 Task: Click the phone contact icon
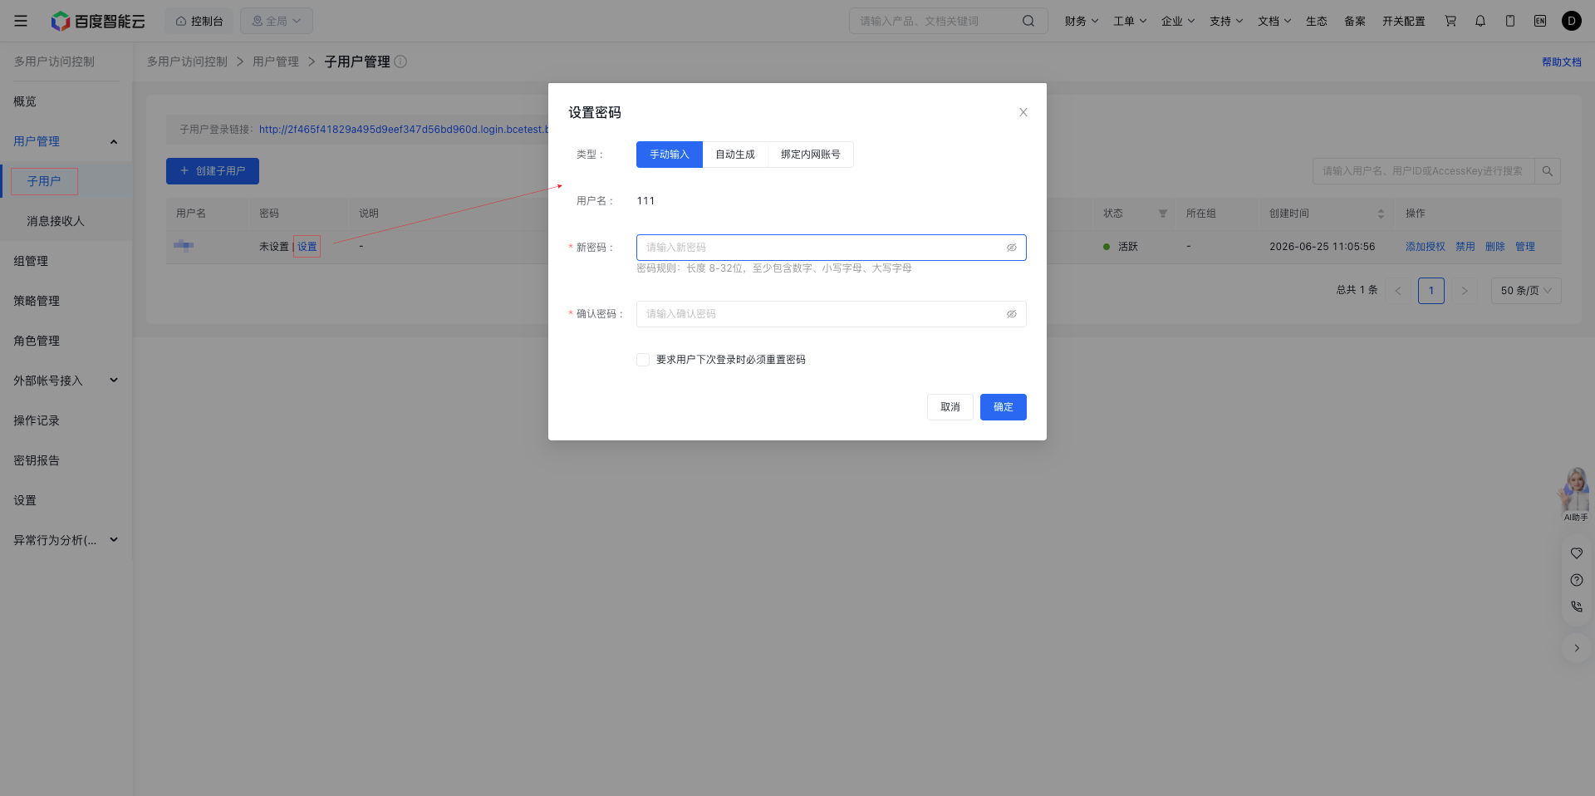coord(1577,607)
